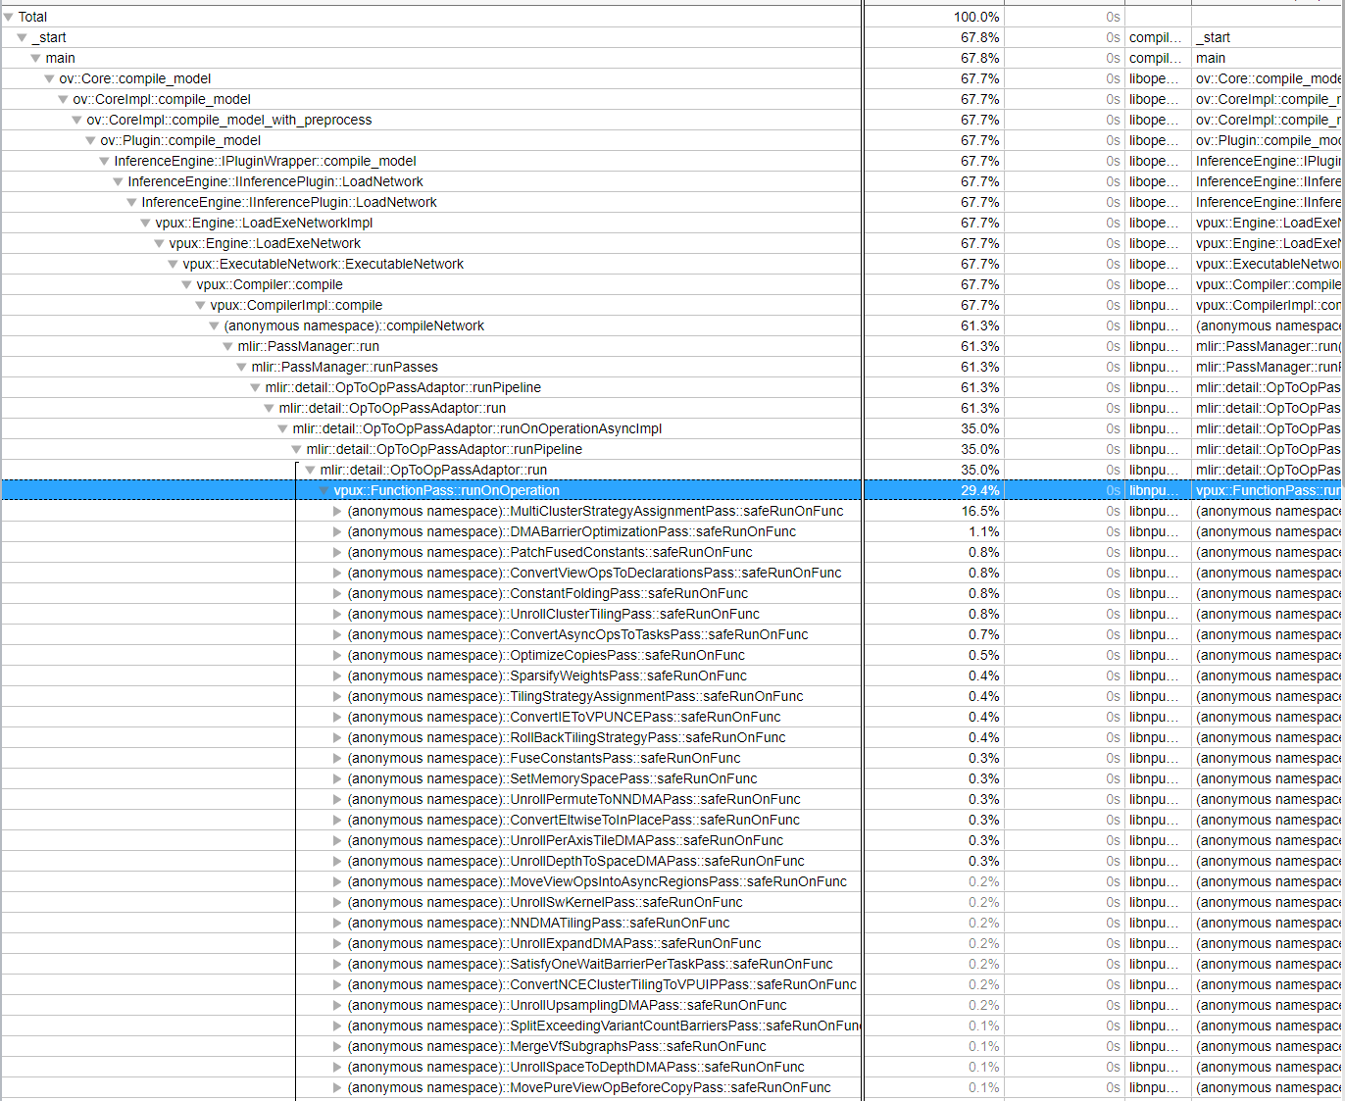Viewport: 1345px width, 1101px height.
Task: Select MovePureViewOpBeforeCopyPass::safeRunOnFunc entry
Action: point(588,1087)
